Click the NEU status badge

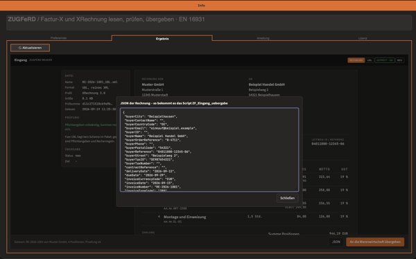pos(399,60)
